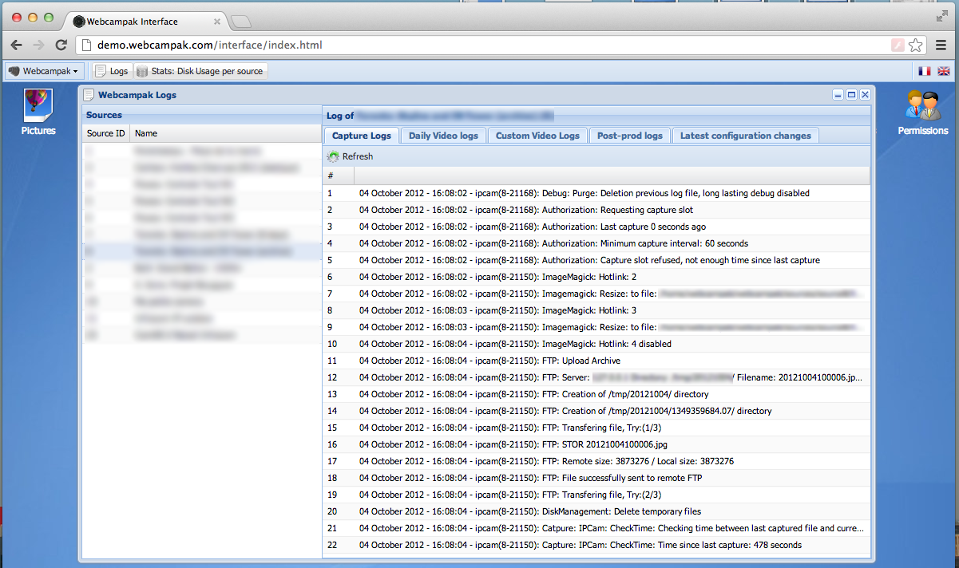Select log row 13 'Creation of /tmp/20121004/ directory'
Viewport: 959px width, 568px height.
pos(596,394)
